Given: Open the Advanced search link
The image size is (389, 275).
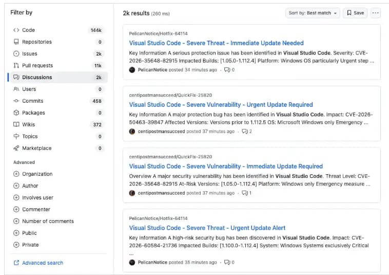Looking at the screenshot, I should tap(43, 263).
